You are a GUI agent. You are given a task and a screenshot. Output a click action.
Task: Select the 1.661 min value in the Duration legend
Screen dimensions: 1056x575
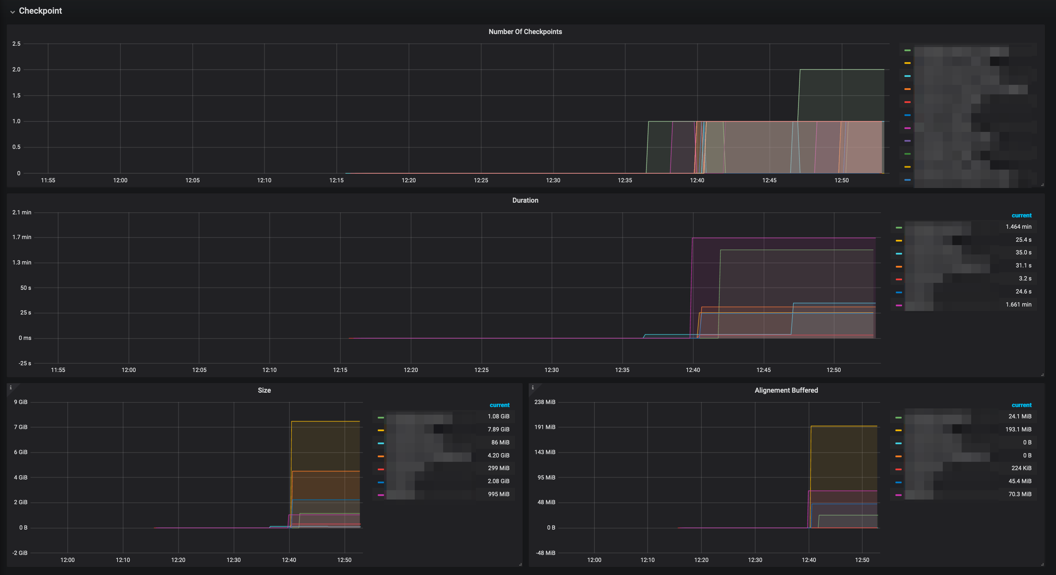[1018, 305]
